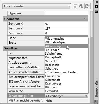Click the vertical Eigenschaften title bar
The height and width of the screenshot is (104, 99).
[96, 88]
